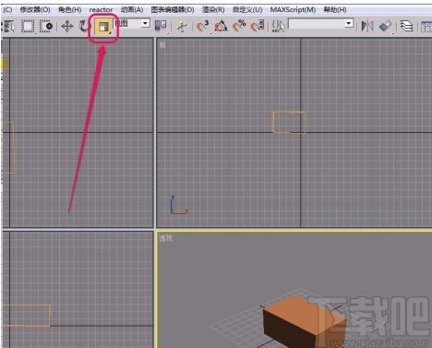The height and width of the screenshot is (348, 432).
Task: Toggle the 3D Snaps magnet icon
Action: pos(202,27)
